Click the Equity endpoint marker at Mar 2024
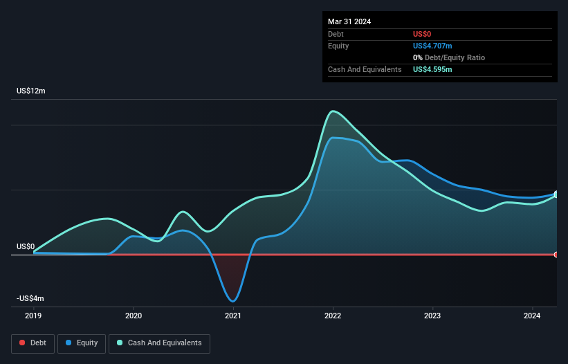The image size is (568, 364). (556, 194)
